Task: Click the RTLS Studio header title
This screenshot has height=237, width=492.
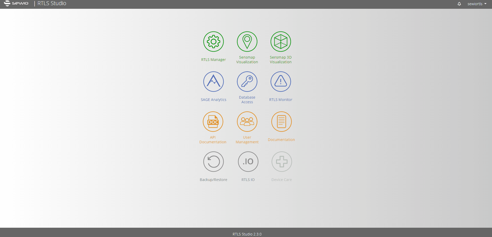Action: 52,3
